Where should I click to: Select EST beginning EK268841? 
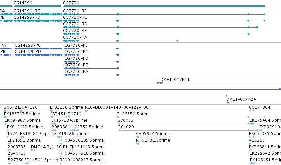[265, 147]
